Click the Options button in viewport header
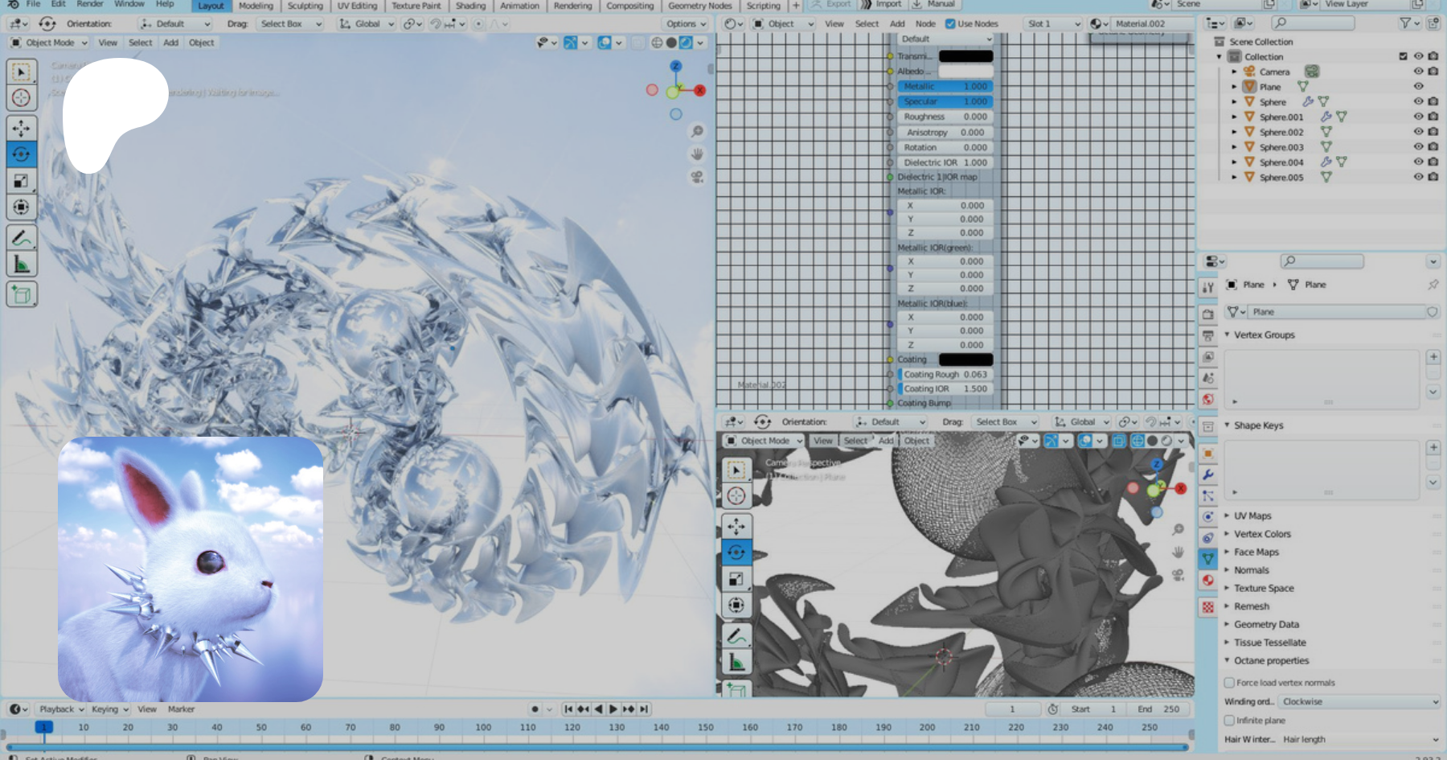The height and width of the screenshot is (760, 1447). coord(685,24)
